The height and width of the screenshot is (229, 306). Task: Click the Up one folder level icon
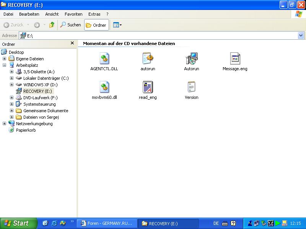[52, 25]
